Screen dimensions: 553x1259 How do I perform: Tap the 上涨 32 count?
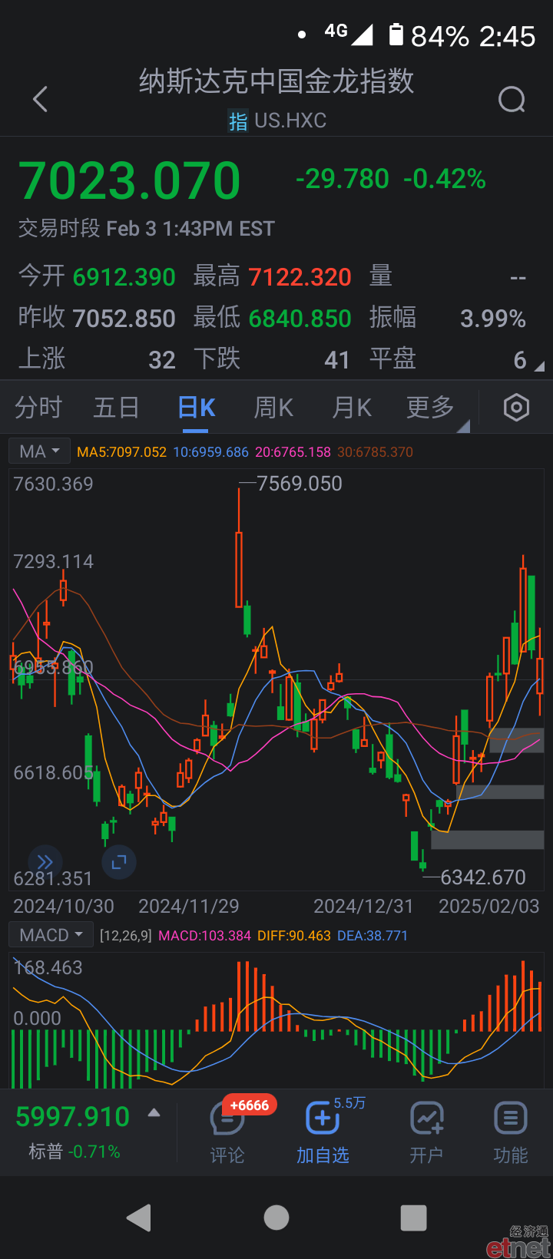[162, 360]
